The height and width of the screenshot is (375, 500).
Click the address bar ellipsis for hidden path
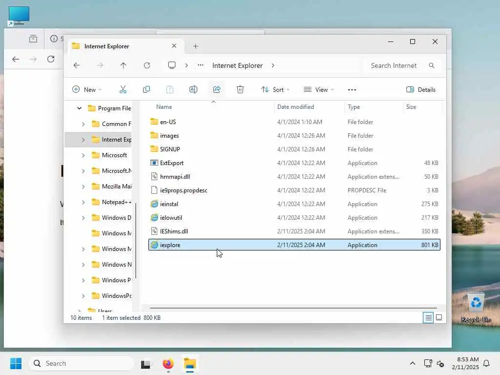201,65
